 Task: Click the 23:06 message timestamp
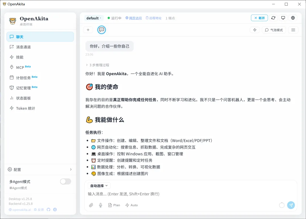click(89, 55)
